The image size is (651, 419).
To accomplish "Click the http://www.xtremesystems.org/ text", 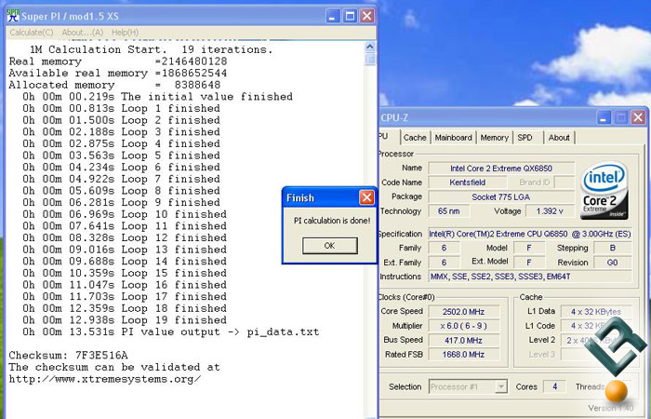I will (x=105, y=380).
